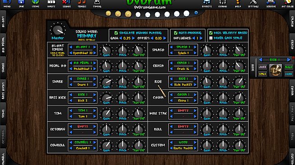Decrease the Gain value 0.25 with left arrow
Viewport: 295px width, 165px height.
click(x=120, y=38)
